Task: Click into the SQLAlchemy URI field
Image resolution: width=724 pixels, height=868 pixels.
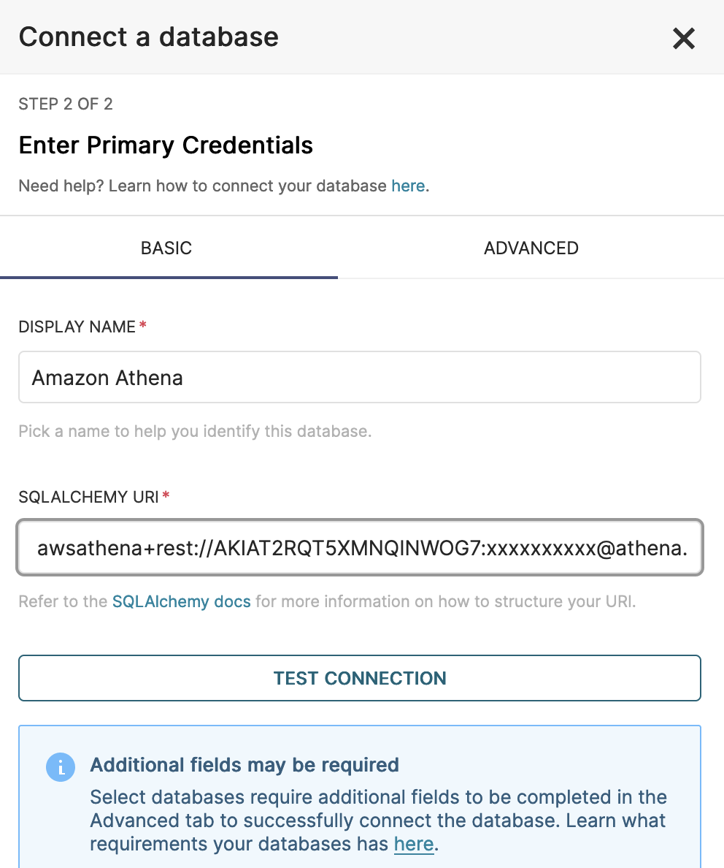Action: (359, 548)
